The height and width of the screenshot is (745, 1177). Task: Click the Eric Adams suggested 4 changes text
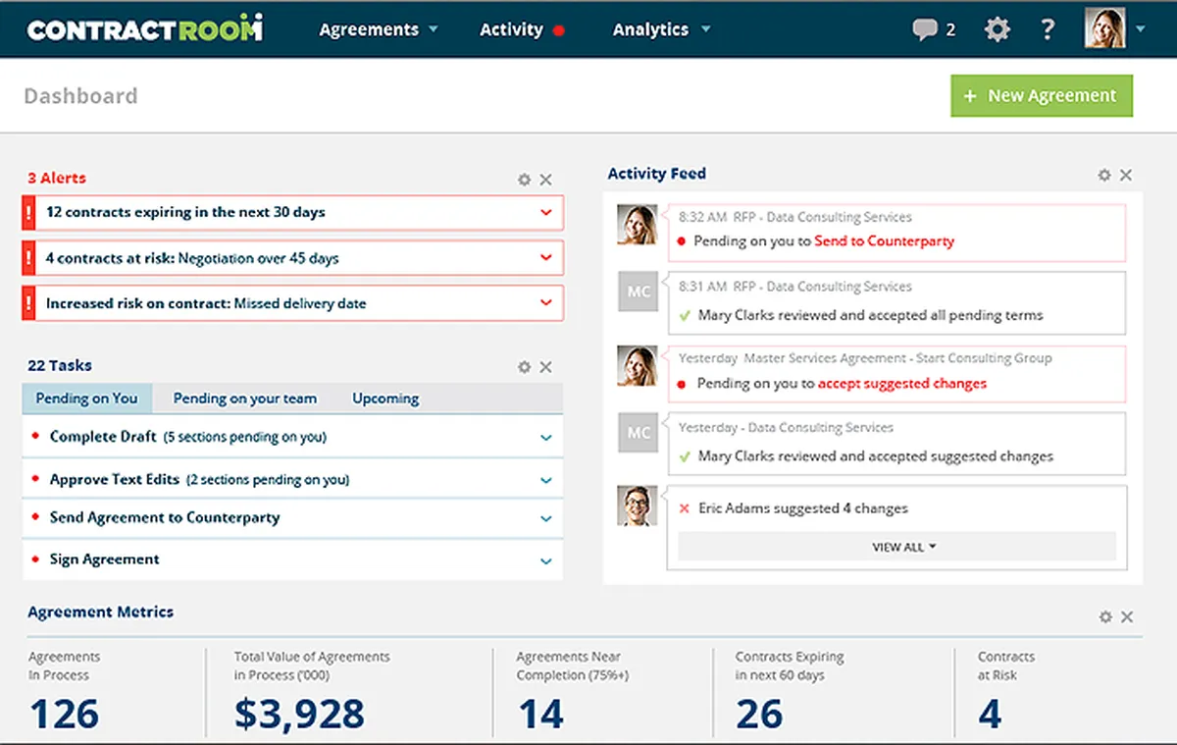click(803, 508)
